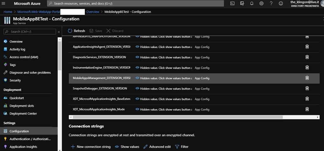
Task: Select the XDT_MicrosoftApplicationInsights_Mode setting name
Action: pyautogui.click(x=99, y=109)
